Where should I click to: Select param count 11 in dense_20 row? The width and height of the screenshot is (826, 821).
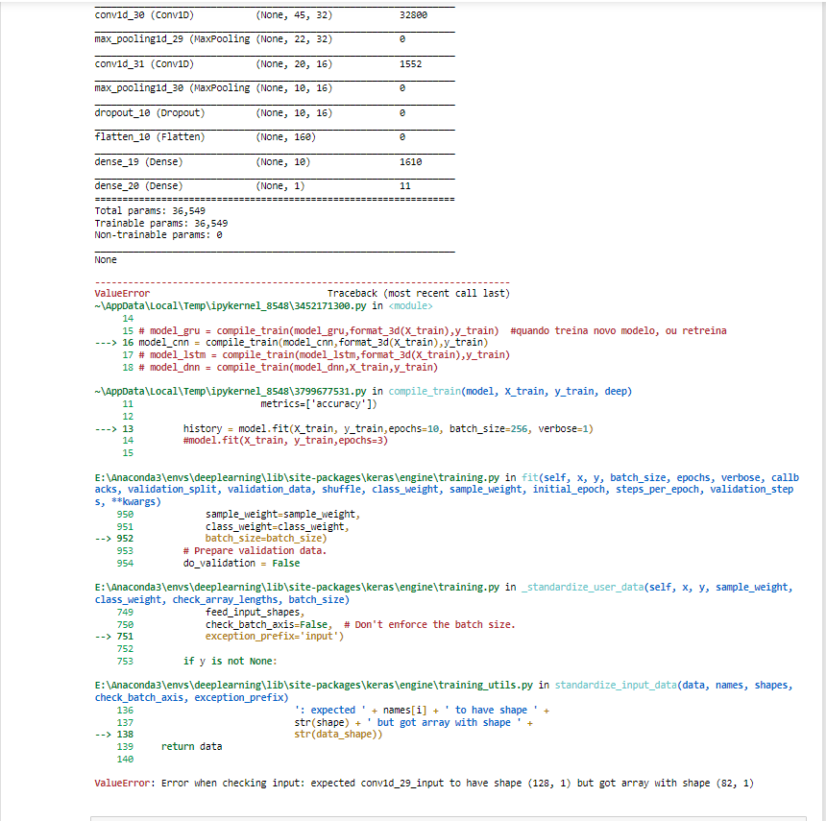pos(404,186)
